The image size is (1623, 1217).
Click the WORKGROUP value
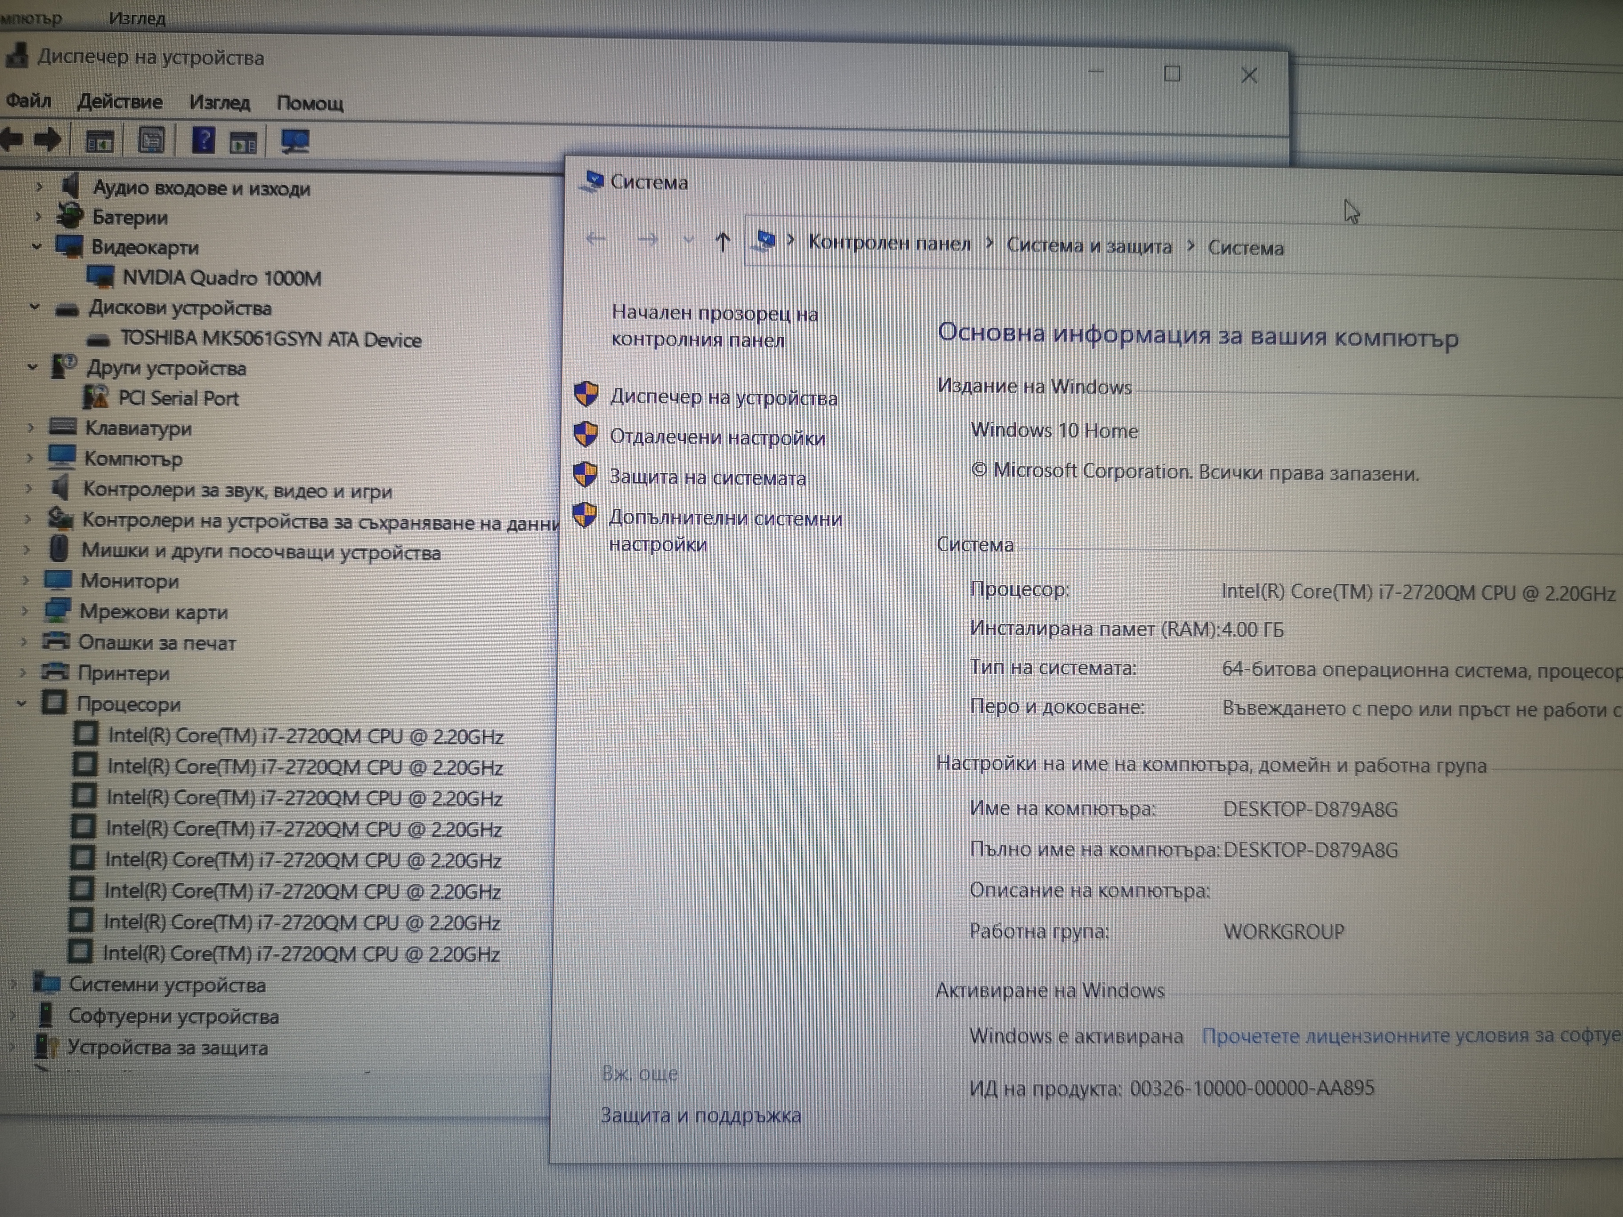tap(1284, 931)
